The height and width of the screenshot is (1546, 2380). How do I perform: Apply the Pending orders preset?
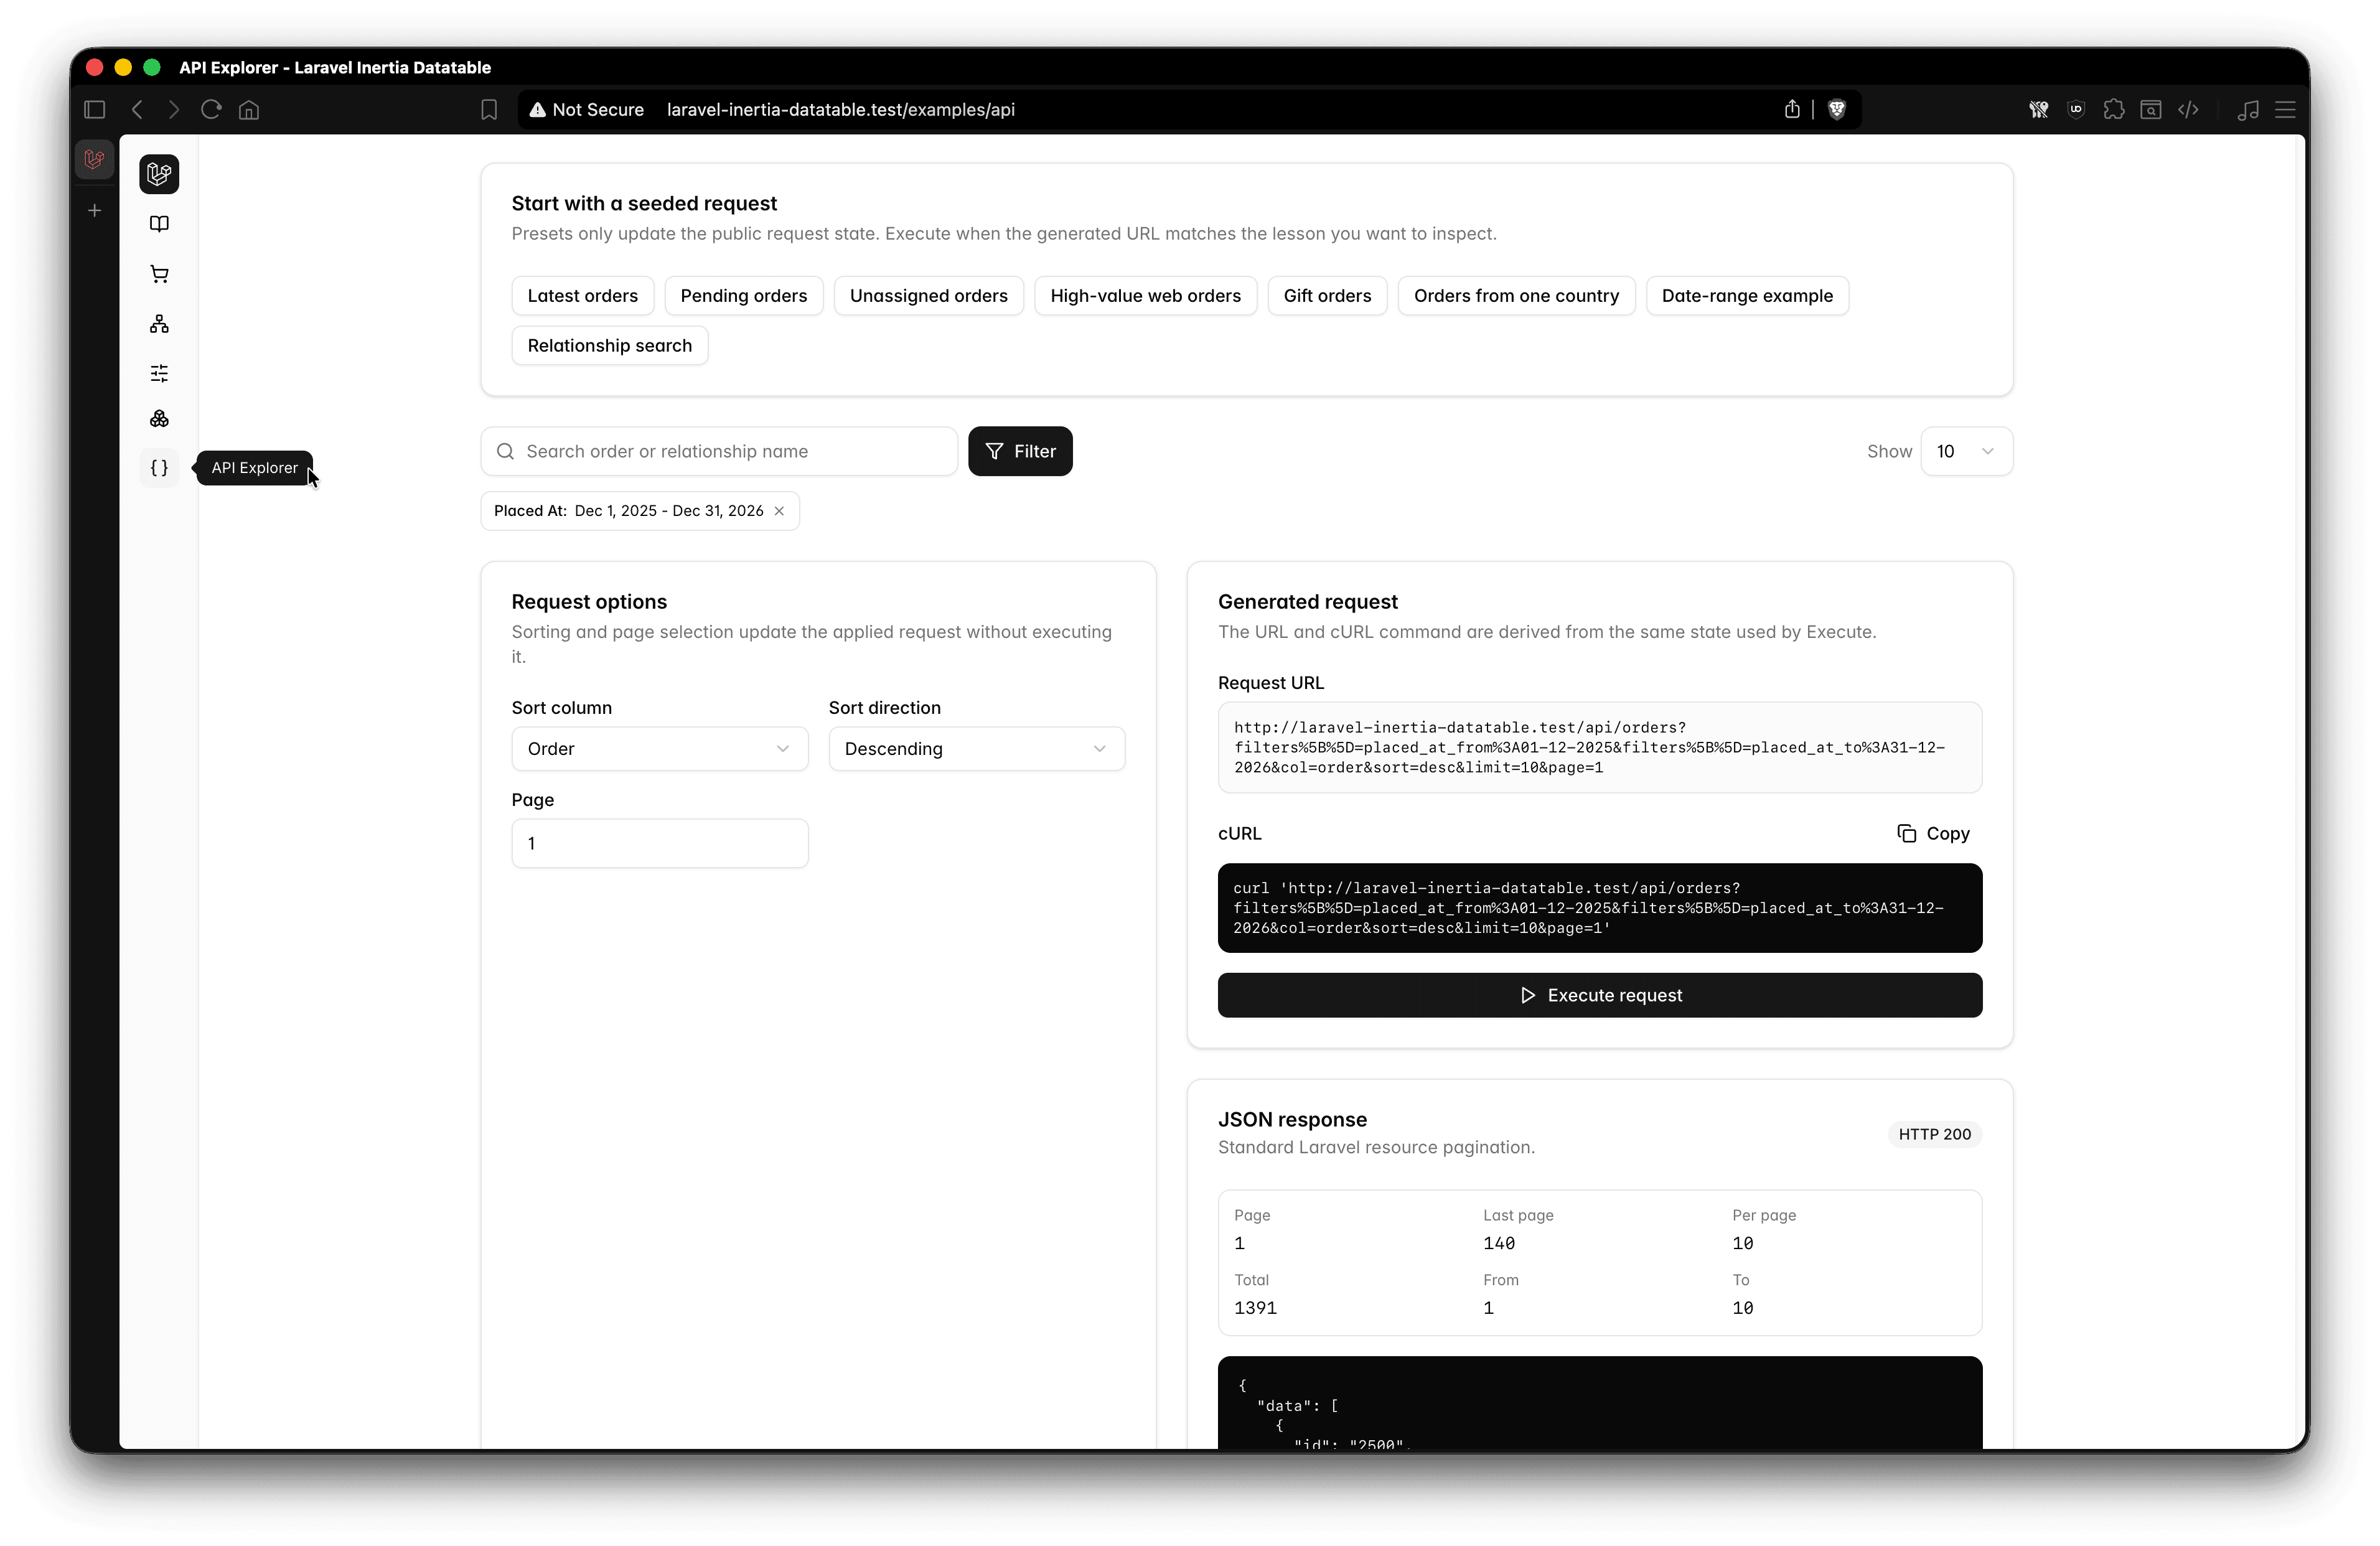coord(743,296)
